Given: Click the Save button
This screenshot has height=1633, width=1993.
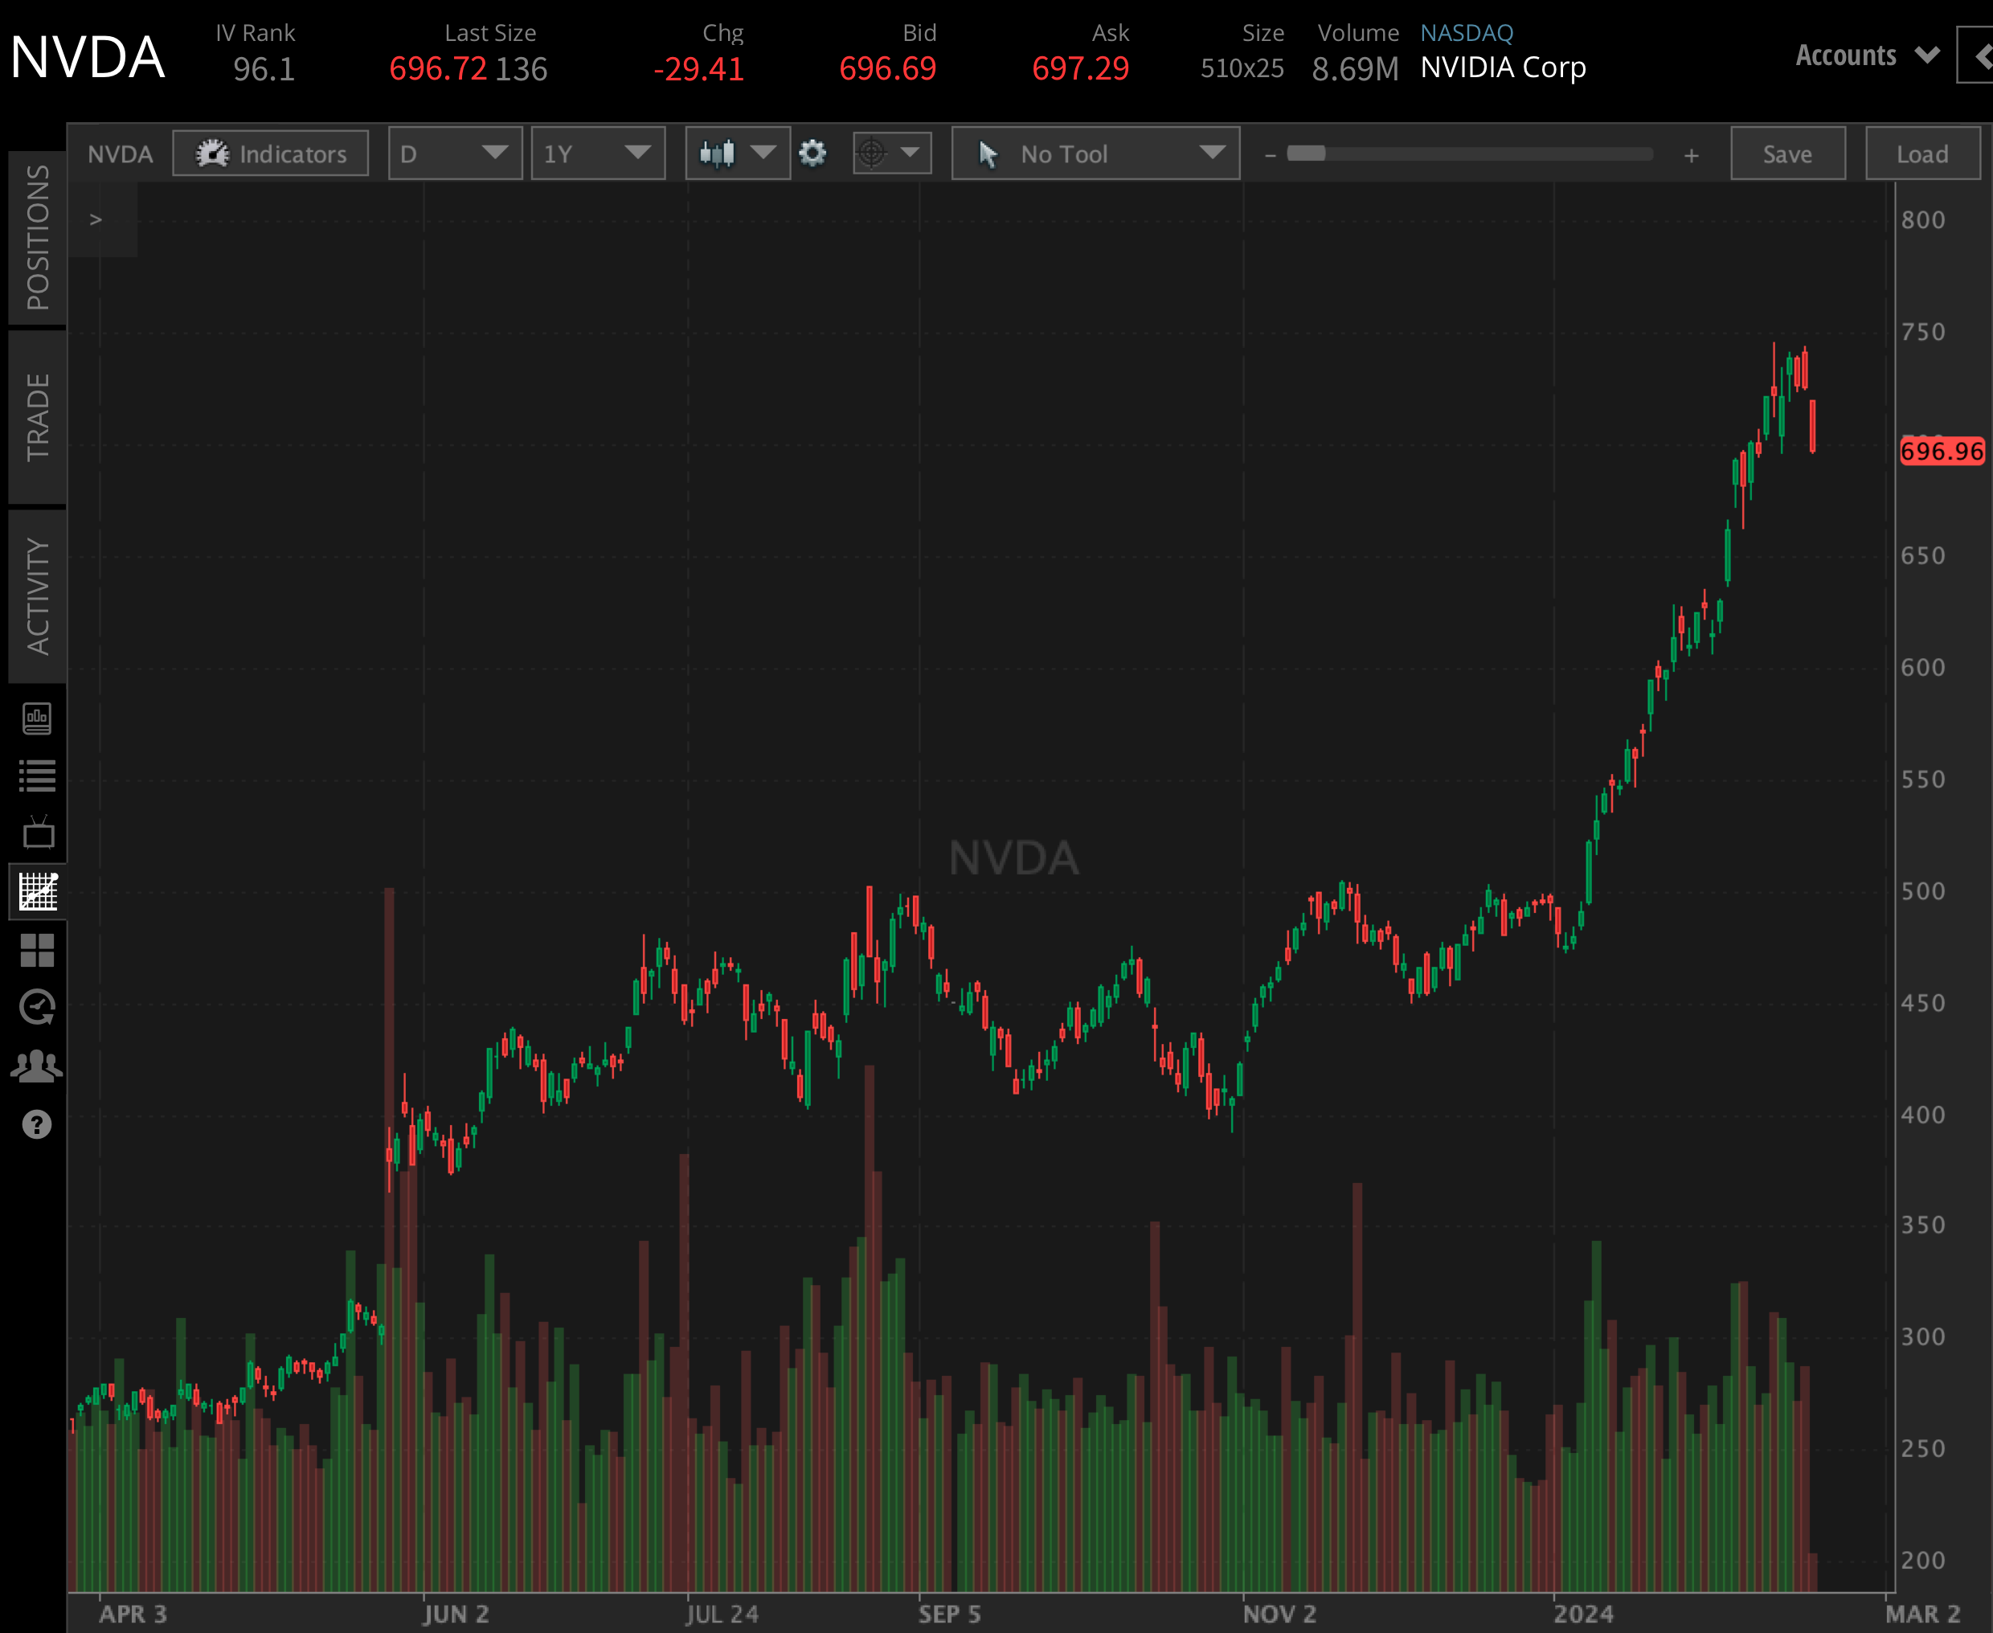Looking at the screenshot, I should [x=1787, y=153].
